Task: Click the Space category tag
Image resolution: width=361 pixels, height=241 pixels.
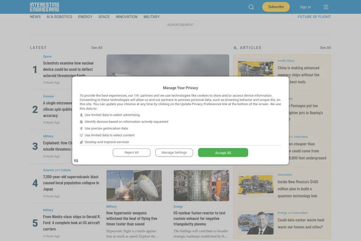Action: (x=47, y=56)
